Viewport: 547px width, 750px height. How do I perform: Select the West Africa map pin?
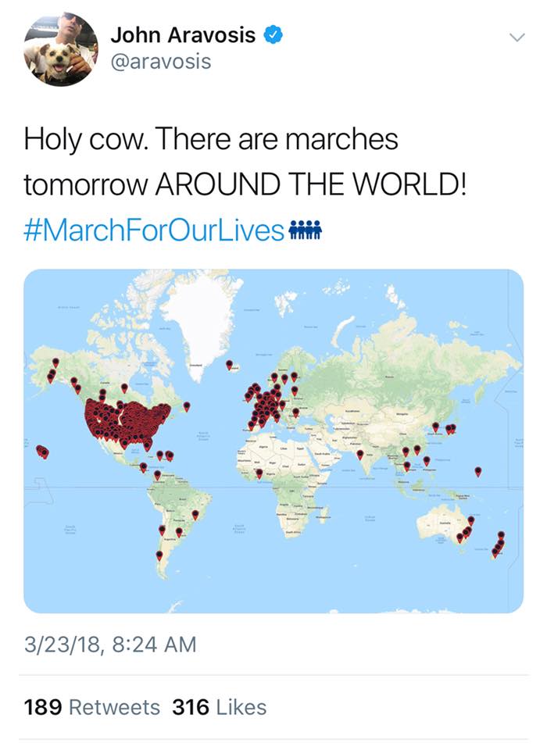click(x=259, y=472)
